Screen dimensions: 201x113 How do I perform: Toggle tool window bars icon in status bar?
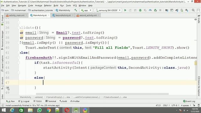(3, 105)
